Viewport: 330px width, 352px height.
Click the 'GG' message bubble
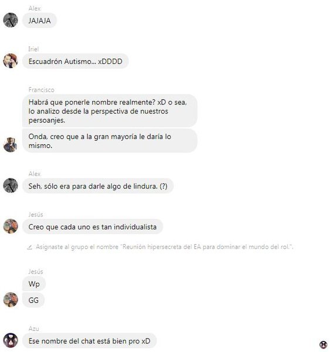(x=33, y=300)
